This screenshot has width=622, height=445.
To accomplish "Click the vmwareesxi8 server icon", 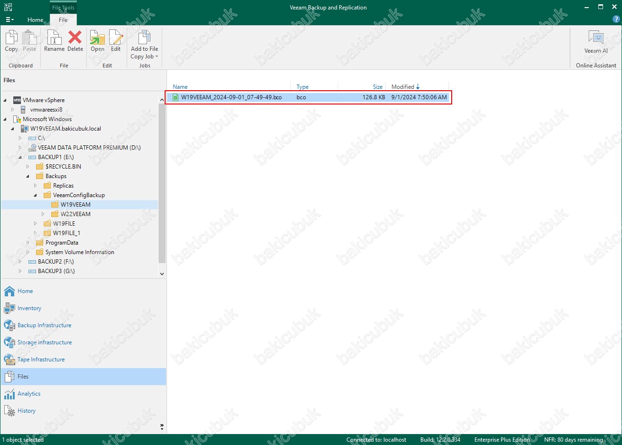I will click(23, 110).
